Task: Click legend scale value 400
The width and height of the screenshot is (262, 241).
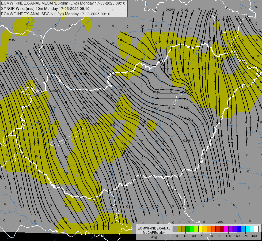Action: point(254,236)
